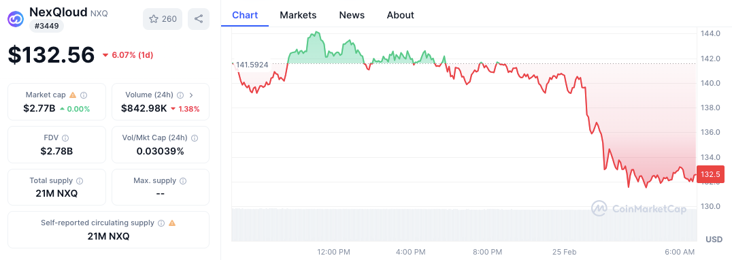Click the NexQloud logo icon
The height and width of the screenshot is (260, 732).
[16, 18]
